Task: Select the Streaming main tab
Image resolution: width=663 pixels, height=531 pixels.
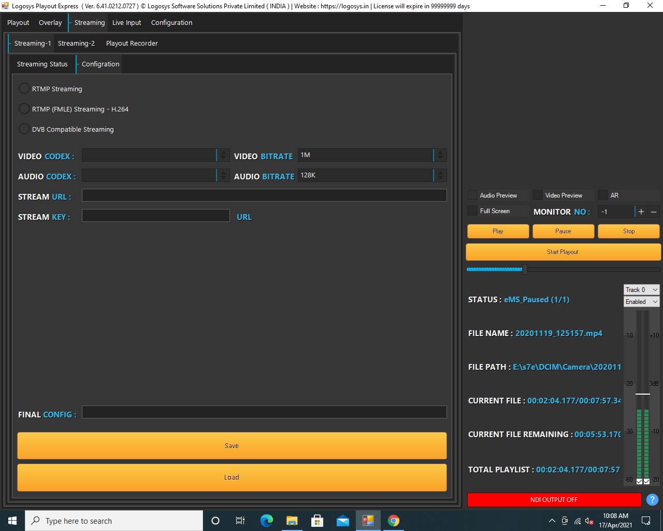Action: coord(89,22)
